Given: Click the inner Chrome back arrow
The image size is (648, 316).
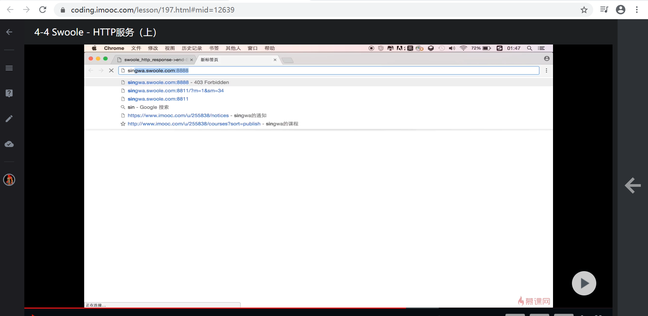Looking at the screenshot, I should pyautogui.click(x=91, y=70).
